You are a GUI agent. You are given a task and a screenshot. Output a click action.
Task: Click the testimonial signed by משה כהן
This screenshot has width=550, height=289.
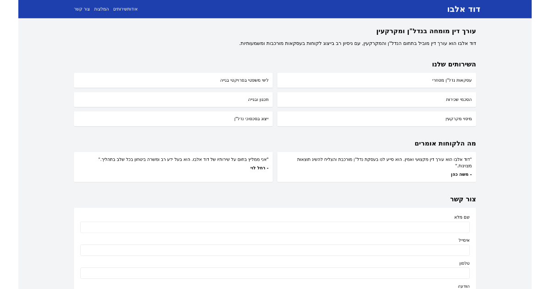[376, 167]
